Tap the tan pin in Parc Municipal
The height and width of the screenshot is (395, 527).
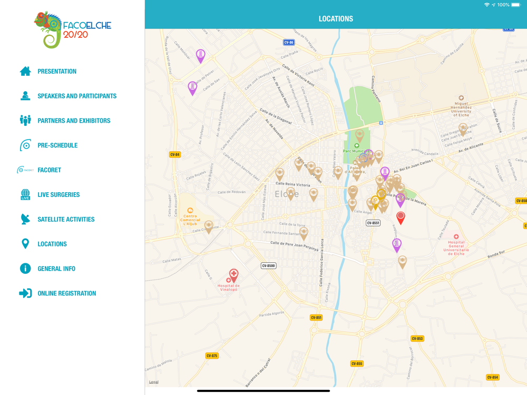pyautogui.click(x=359, y=135)
